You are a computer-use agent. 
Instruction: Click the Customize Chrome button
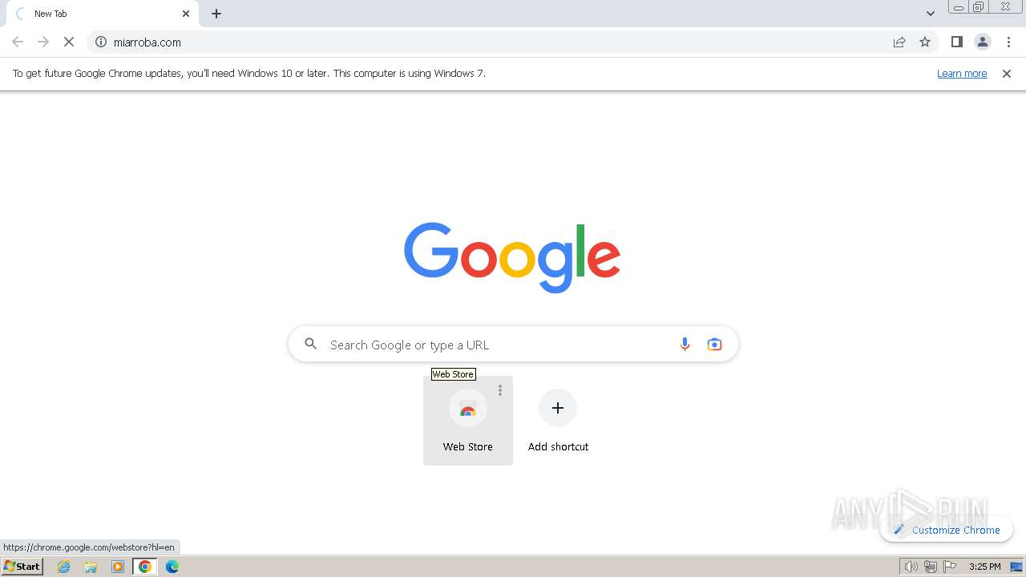947,530
